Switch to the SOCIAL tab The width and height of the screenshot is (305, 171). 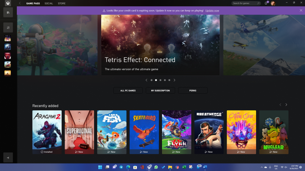(49, 3)
